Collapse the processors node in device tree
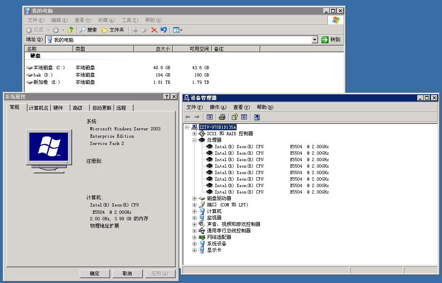Image resolution: width=442 pixels, height=283 pixels. (x=195, y=140)
